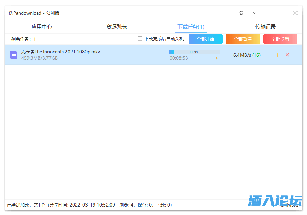The width and height of the screenshot is (307, 215).
Task: Hit the red 全部取消 button
Action: tap(280, 39)
